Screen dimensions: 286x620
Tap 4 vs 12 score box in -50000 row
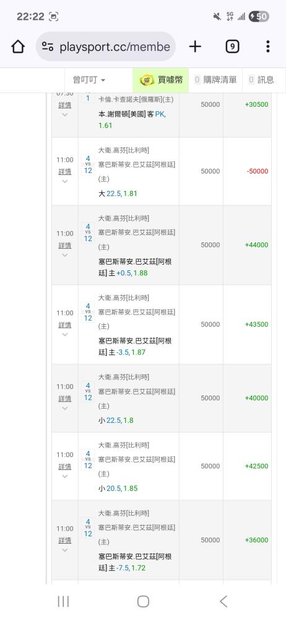tap(88, 165)
